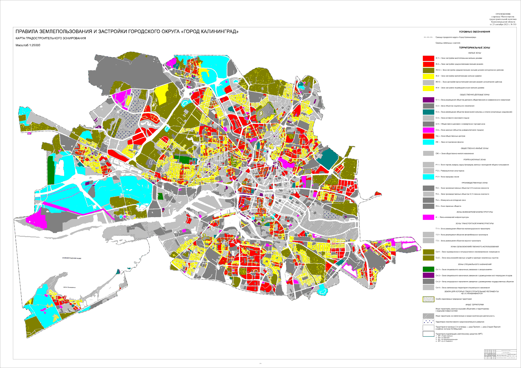Click the cross-hatched protected natural territories symbol
The image size is (521, 368).
[428, 299]
